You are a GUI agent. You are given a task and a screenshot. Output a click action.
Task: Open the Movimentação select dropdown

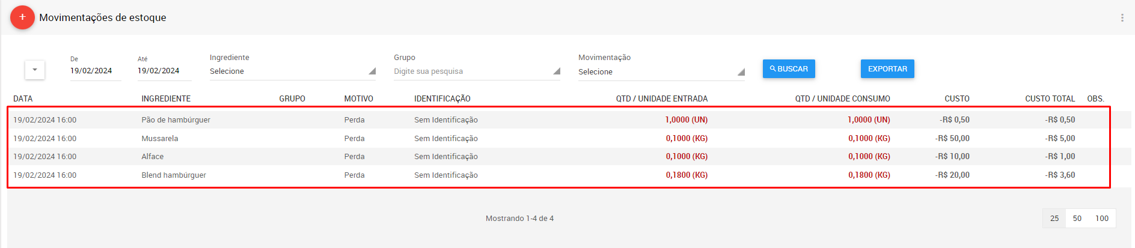[x=661, y=72]
